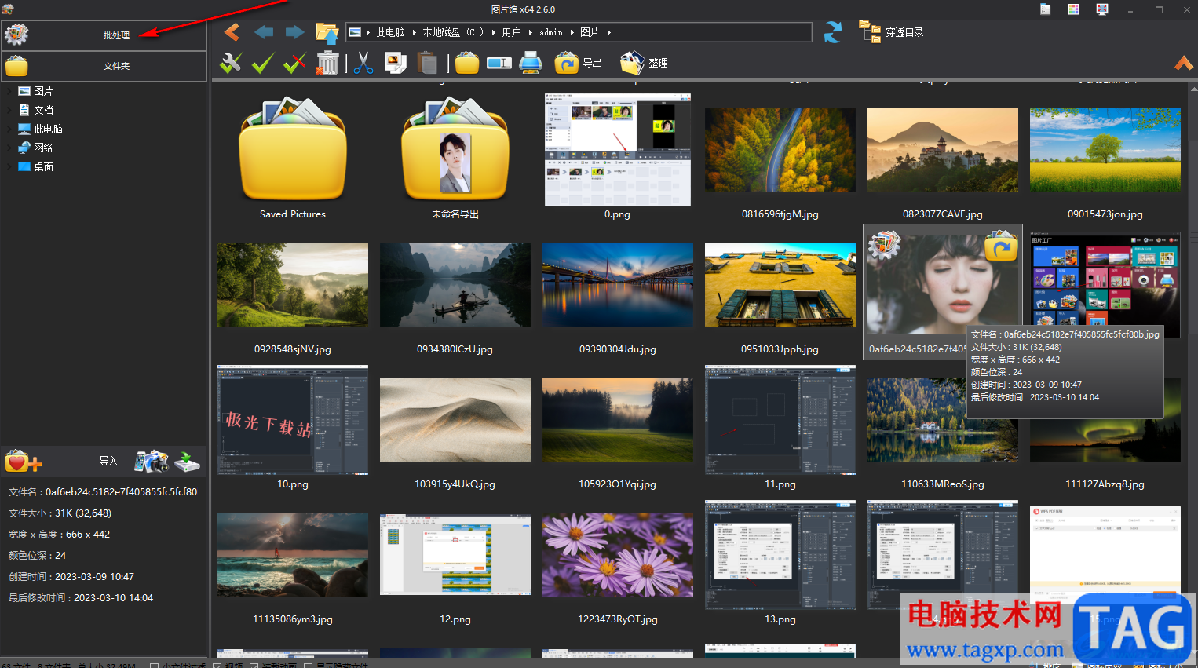Click the scissors cut icon in toolbar
Viewport: 1198px width, 668px height.
coord(363,63)
